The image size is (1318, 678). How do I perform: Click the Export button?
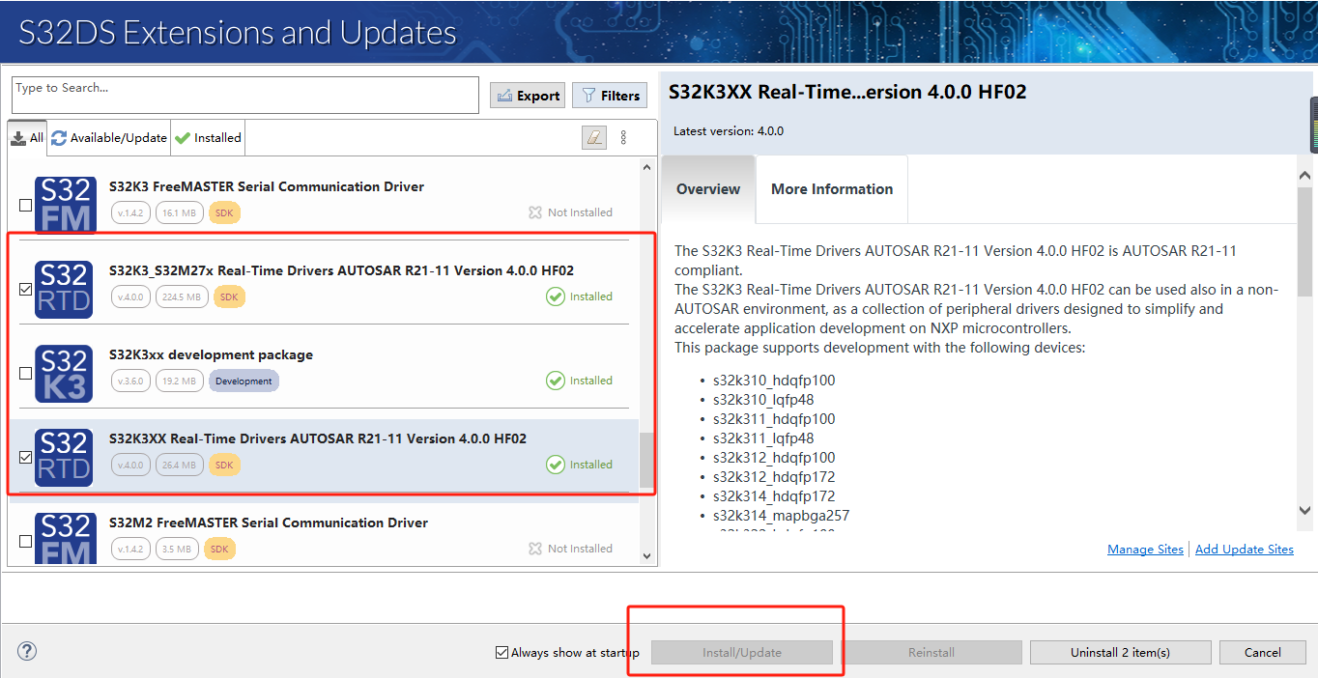528,96
